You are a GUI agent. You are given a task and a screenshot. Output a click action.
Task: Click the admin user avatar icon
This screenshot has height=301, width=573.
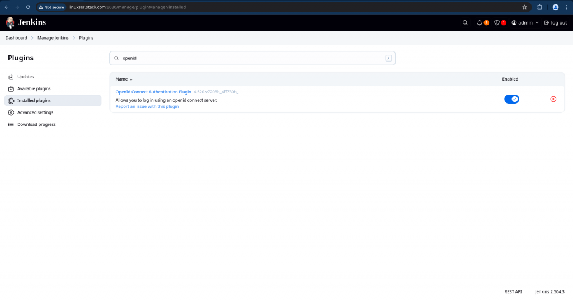coord(514,22)
